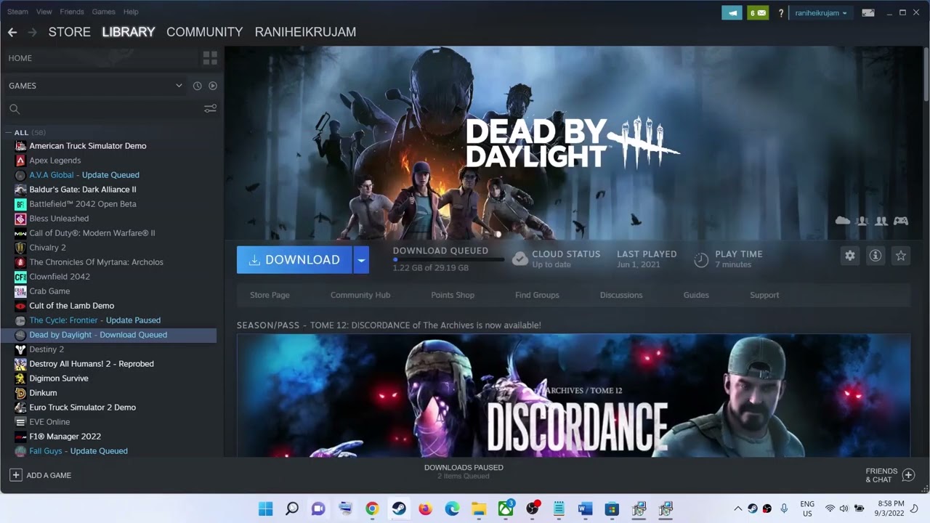Open the Find Groups link
930x523 pixels.
pyautogui.click(x=537, y=295)
